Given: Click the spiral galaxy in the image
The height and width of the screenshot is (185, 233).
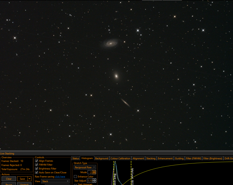Looking at the screenshot, I should click(111, 43).
